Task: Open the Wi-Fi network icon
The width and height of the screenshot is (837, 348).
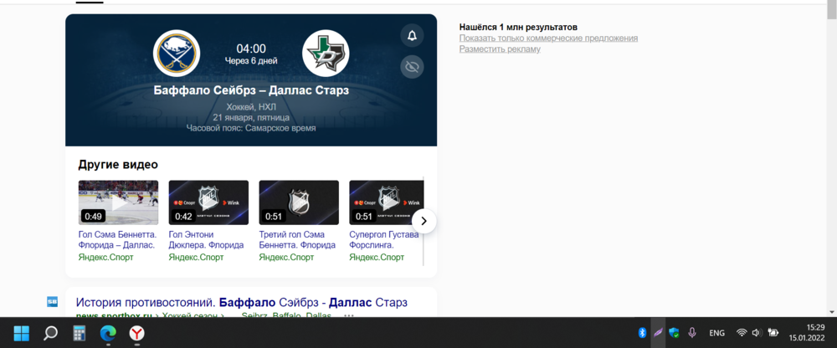Action: (742, 332)
